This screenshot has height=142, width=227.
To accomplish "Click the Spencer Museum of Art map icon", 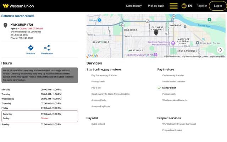I will 155,55.
